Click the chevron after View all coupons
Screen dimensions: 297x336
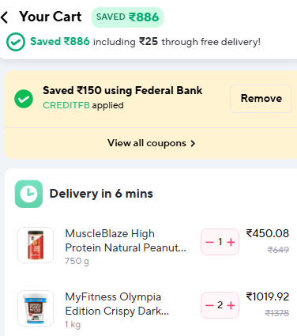(x=193, y=143)
